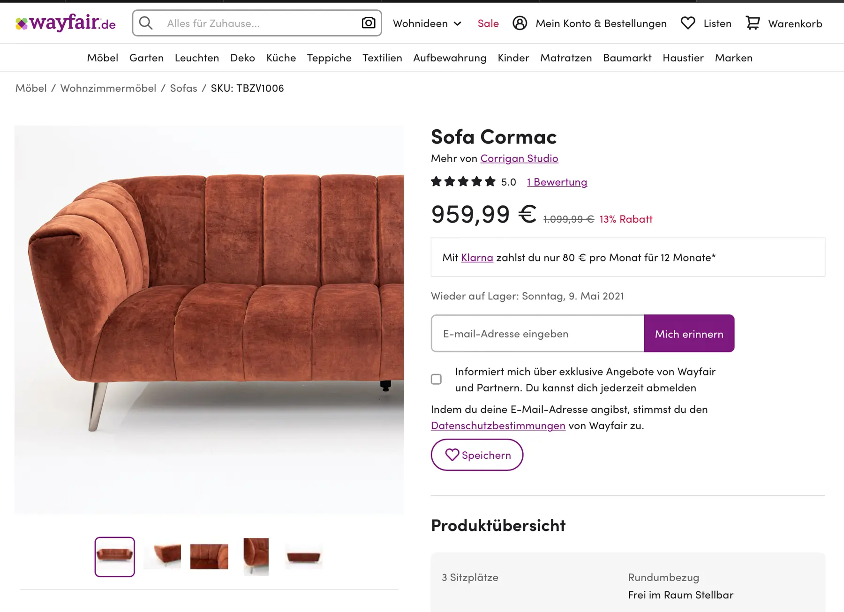Click the search magnifier icon
This screenshot has height=612, width=844.
pos(146,22)
